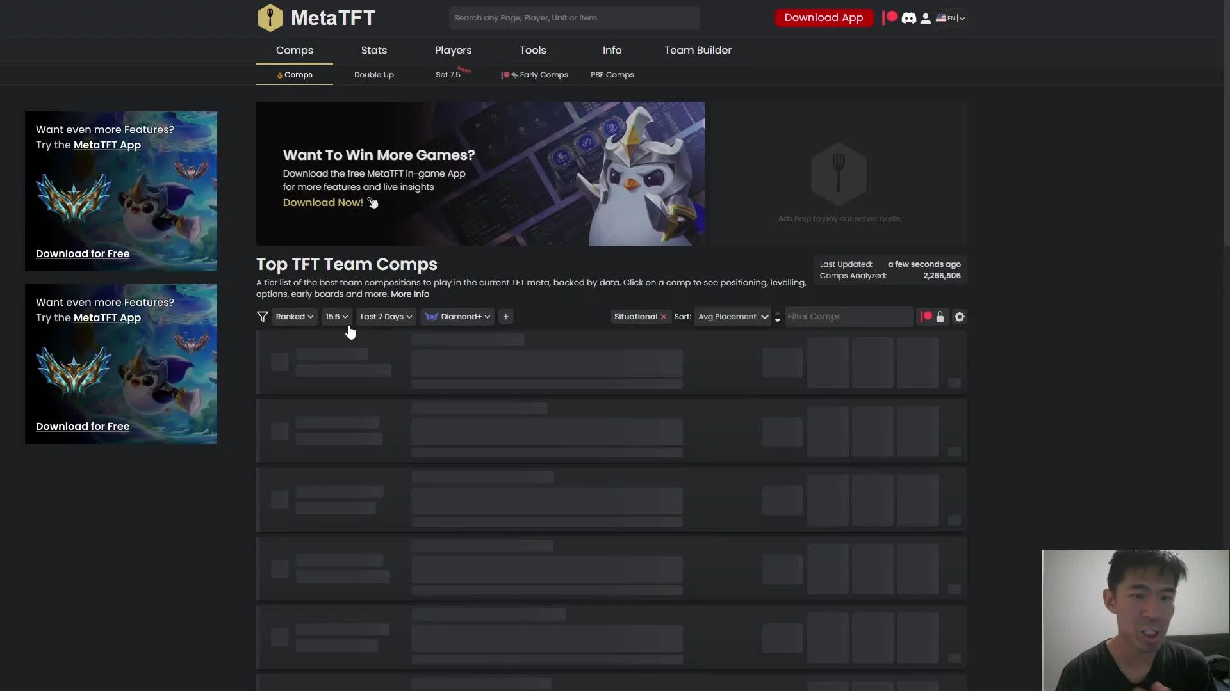Switch to the Stats menu tab
The image size is (1230, 691).
[373, 50]
